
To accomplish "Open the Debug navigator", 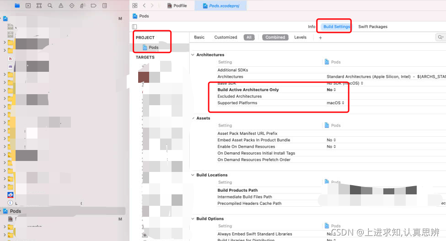I will pos(82,5).
